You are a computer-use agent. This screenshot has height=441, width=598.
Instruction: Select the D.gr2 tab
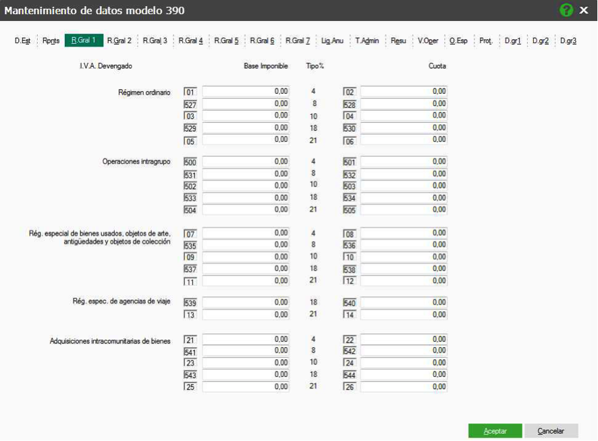click(541, 41)
